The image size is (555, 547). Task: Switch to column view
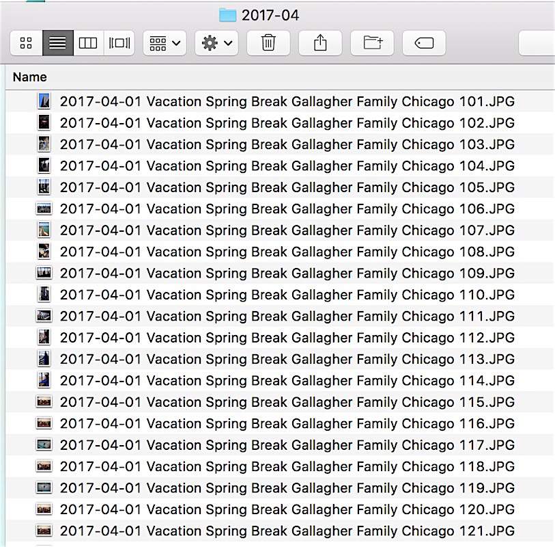coord(88,43)
